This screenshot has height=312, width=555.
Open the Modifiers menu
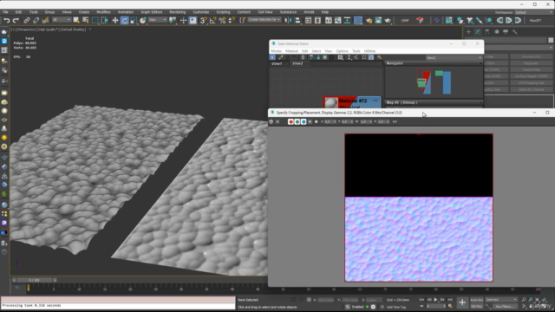tap(103, 12)
